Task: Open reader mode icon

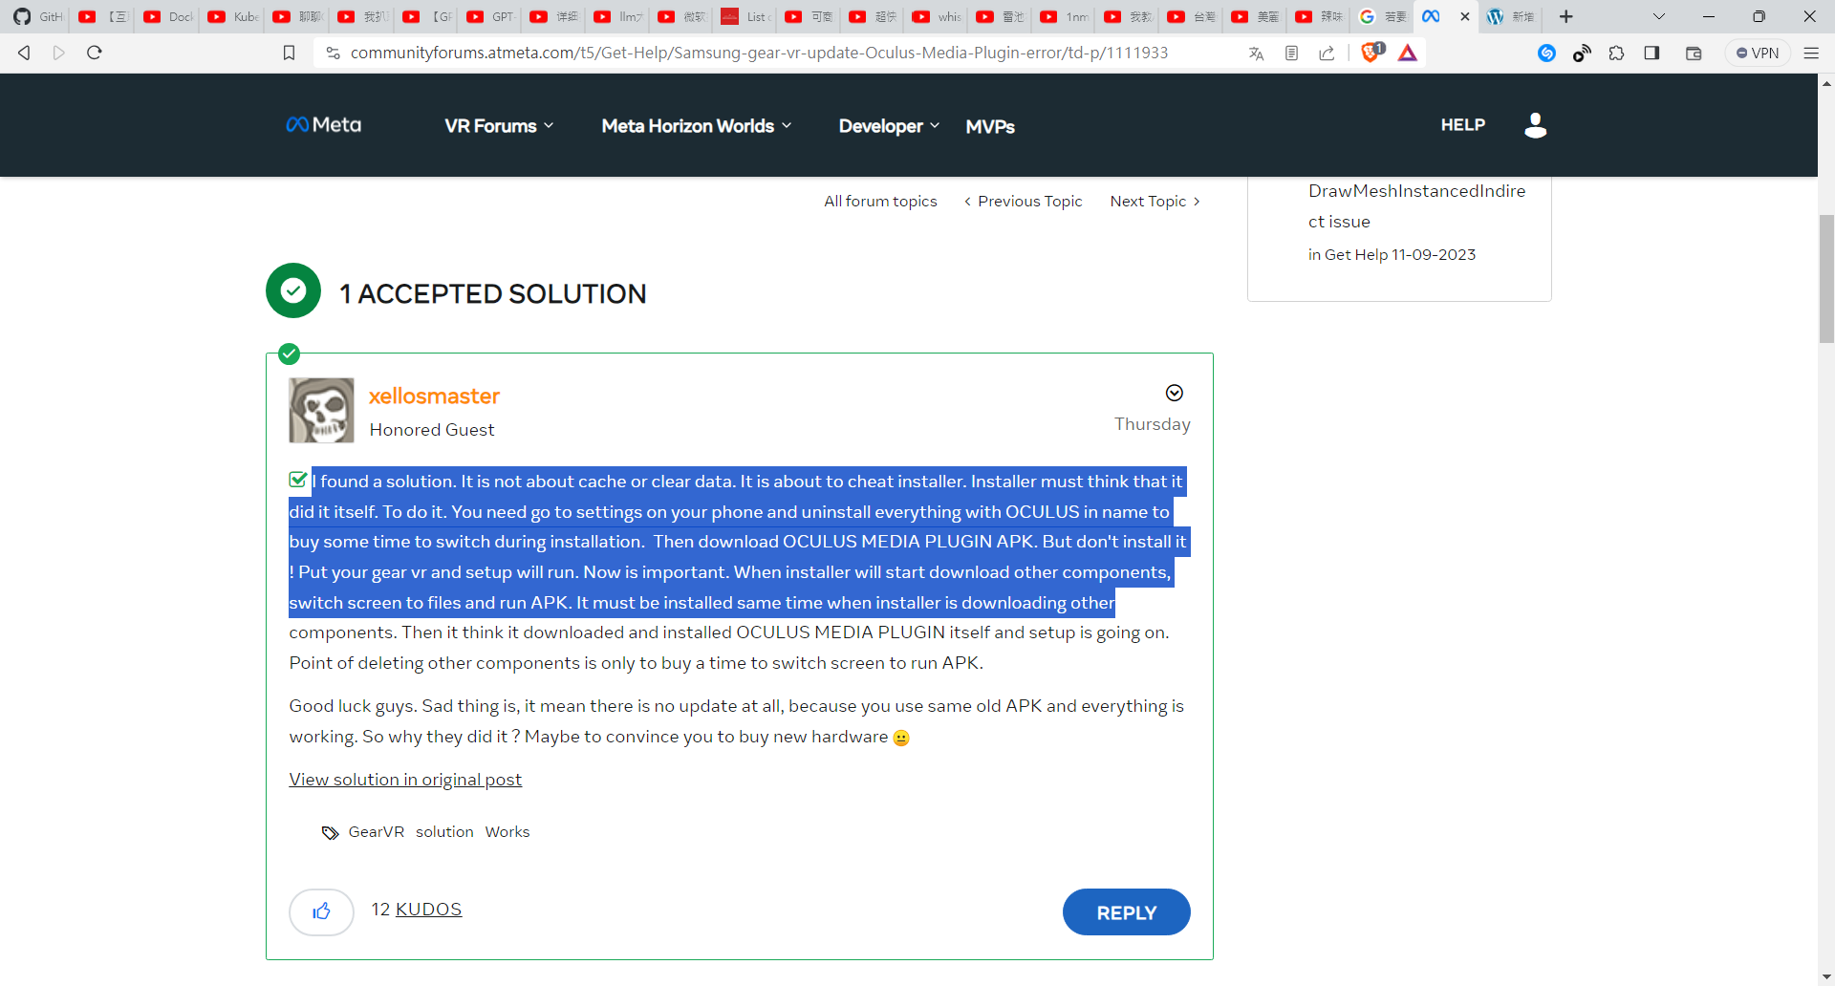Action: [1291, 54]
